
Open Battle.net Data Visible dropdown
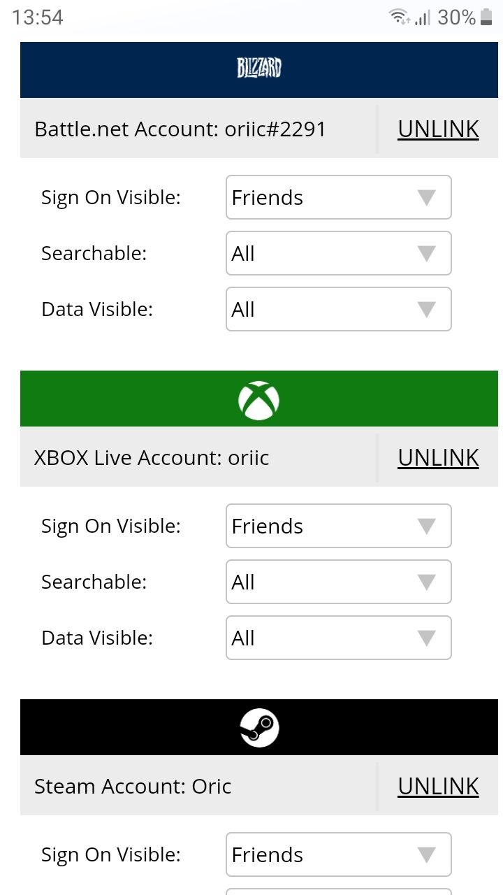[339, 309]
